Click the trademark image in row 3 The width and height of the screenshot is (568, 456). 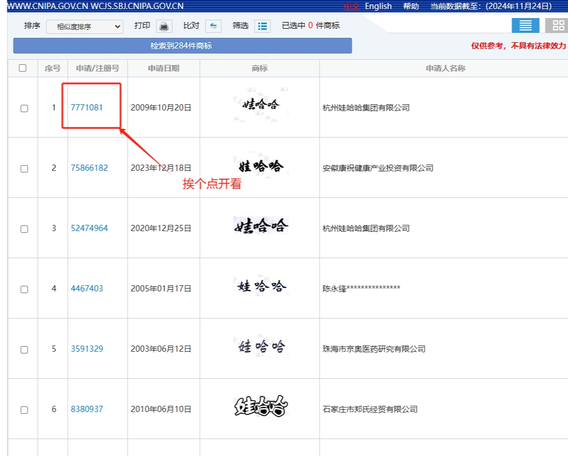260,226
